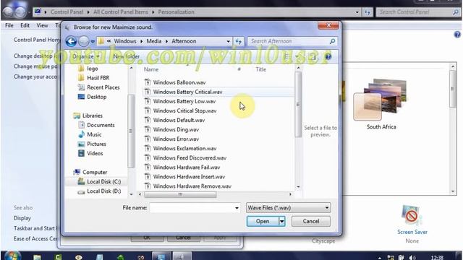Select Windows Exclamation.wav
463x260 pixels.
click(184, 148)
